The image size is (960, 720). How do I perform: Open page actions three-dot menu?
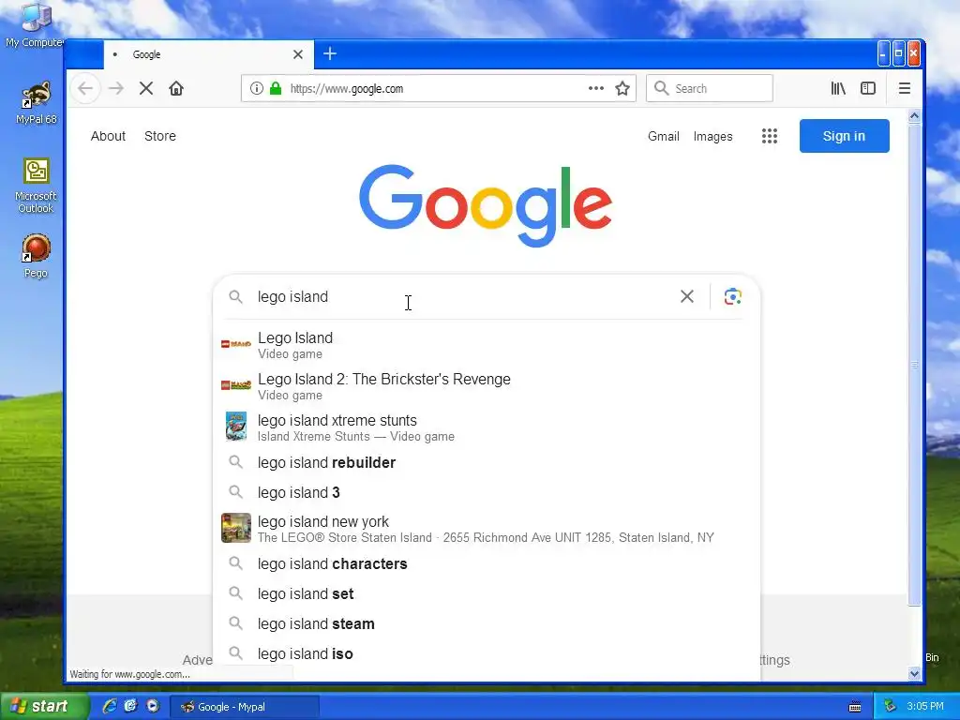(x=595, y=88)
